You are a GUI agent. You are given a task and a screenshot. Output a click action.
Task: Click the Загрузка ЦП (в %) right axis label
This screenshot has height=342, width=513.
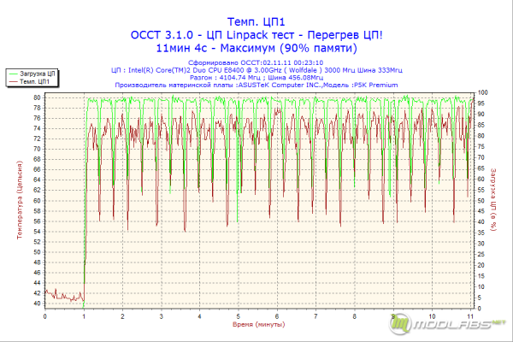pyautogui.click(x=493, y=200)
